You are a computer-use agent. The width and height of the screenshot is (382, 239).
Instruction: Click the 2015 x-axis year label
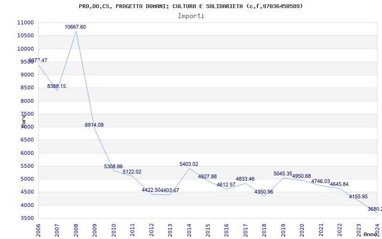pyautogui.click(x=208, y=230)
